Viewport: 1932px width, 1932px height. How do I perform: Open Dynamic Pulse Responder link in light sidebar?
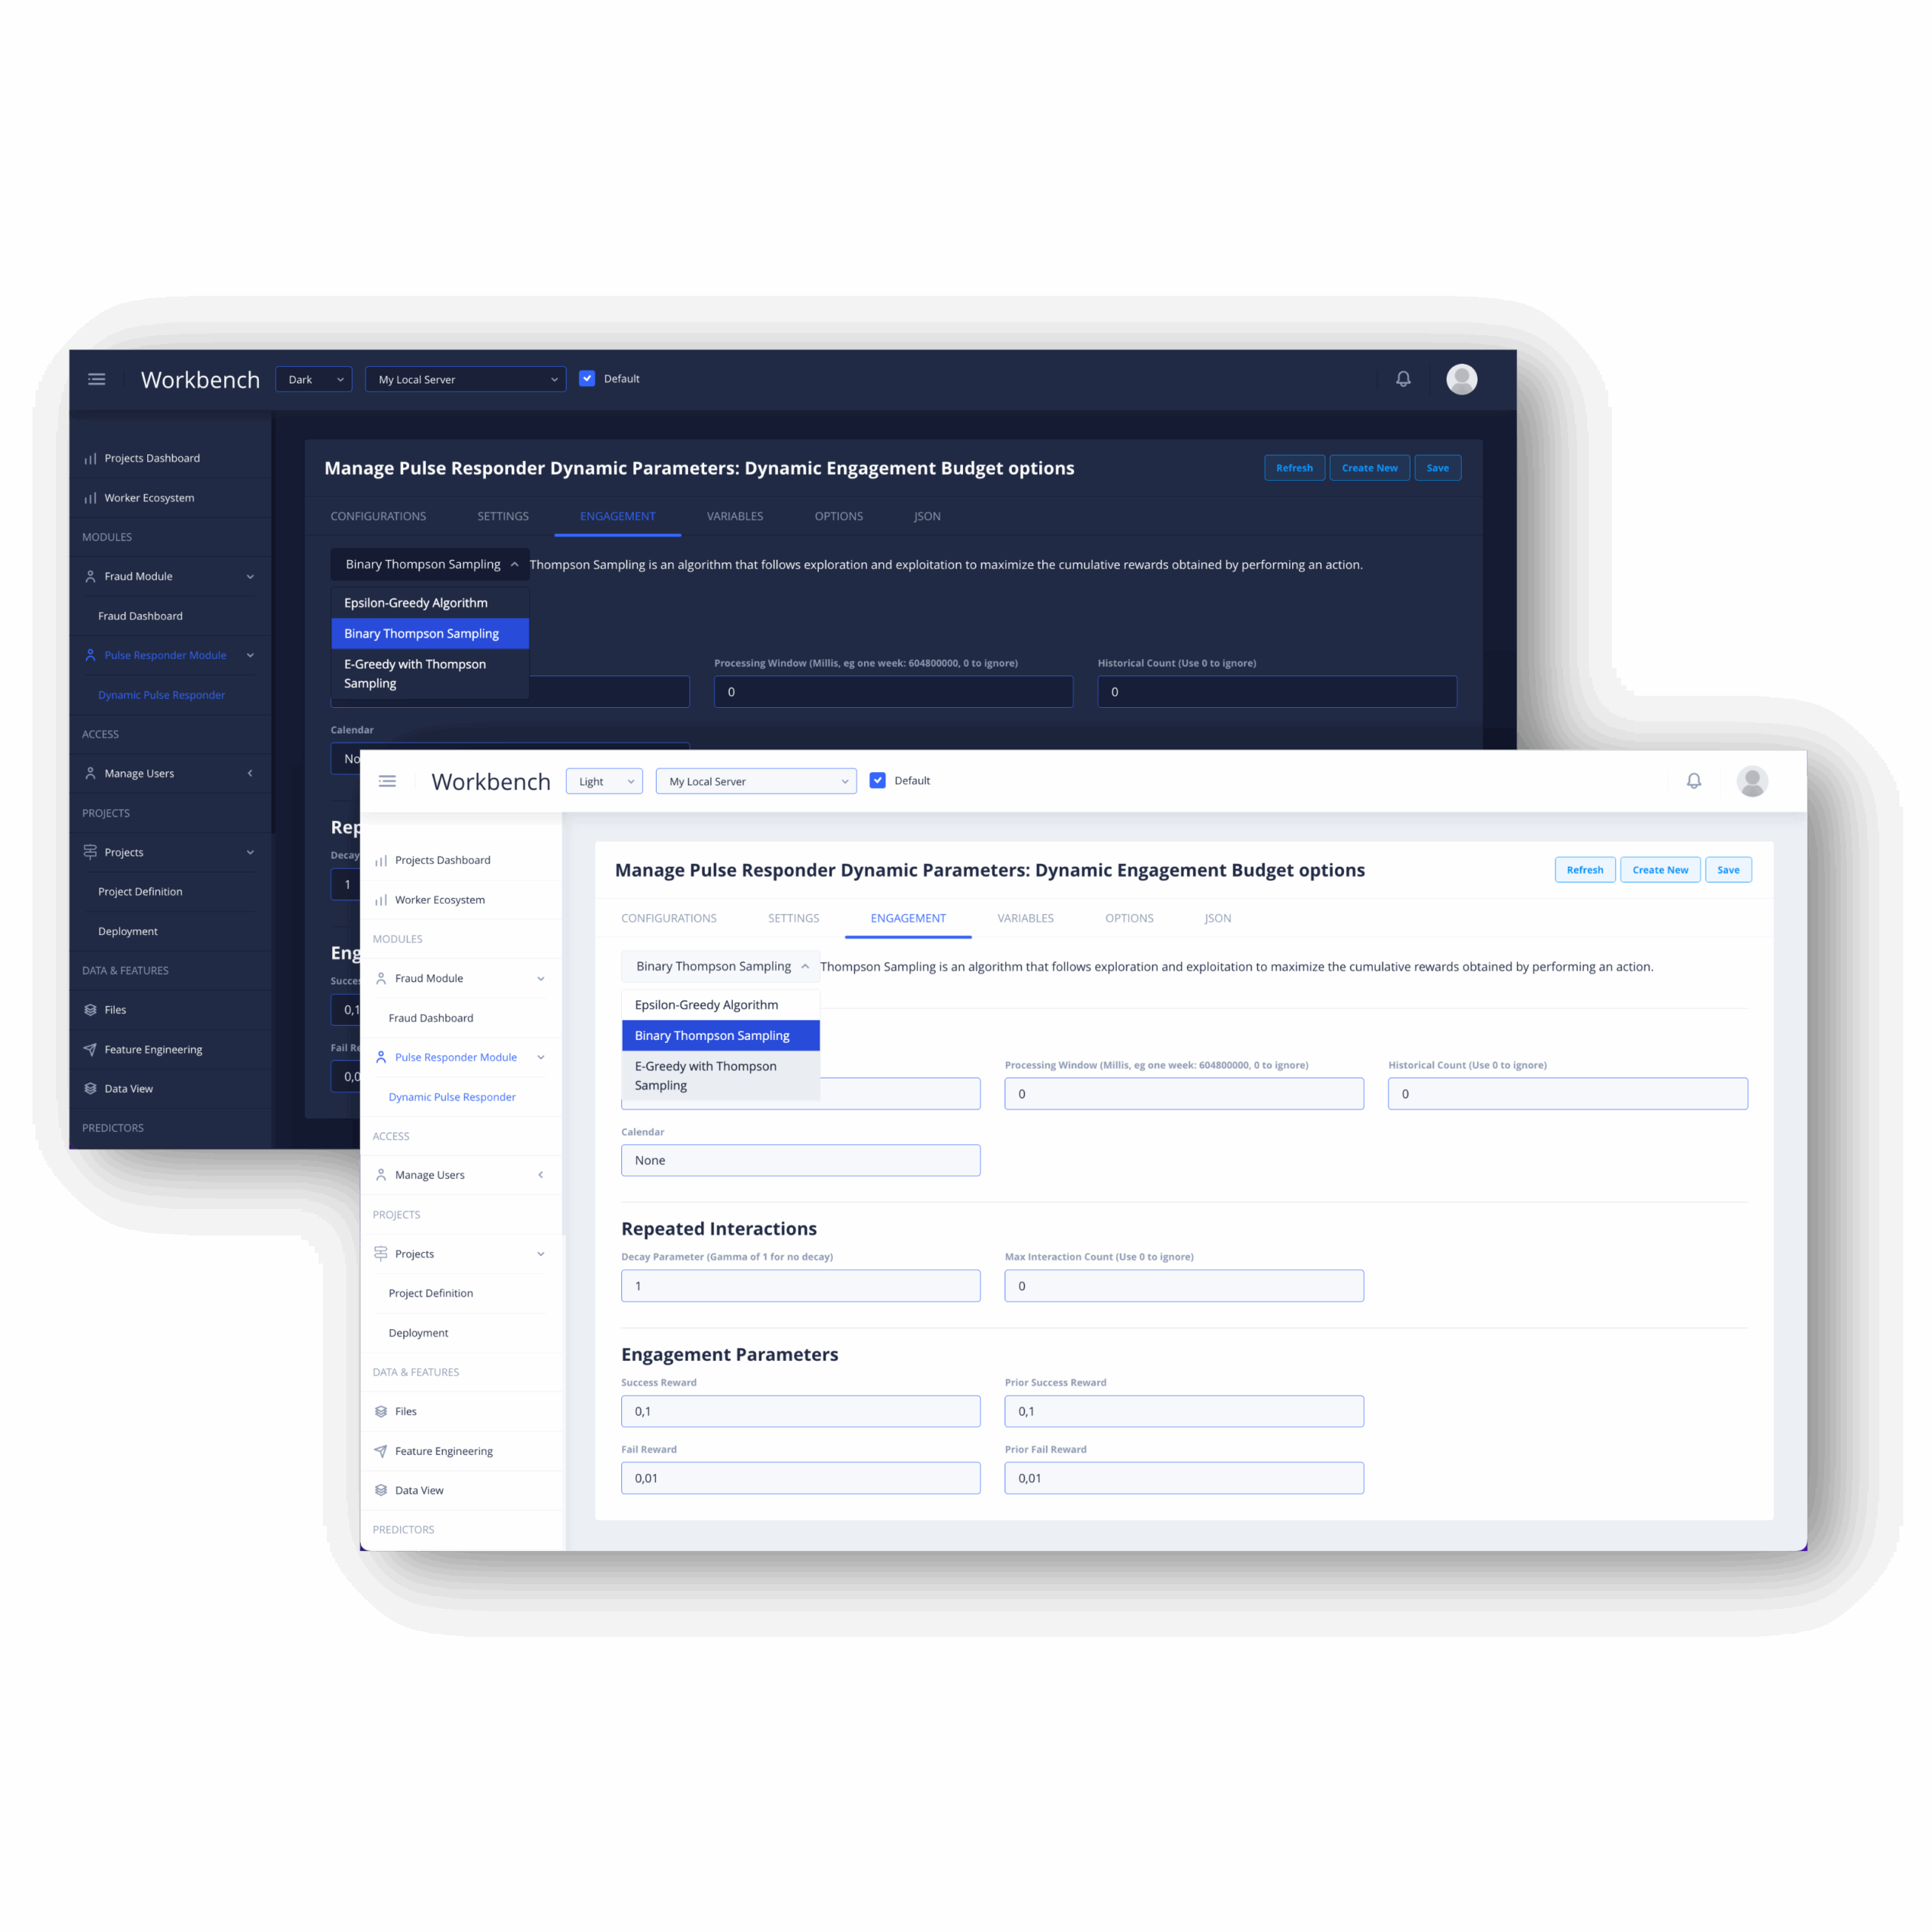[452, 1097]
